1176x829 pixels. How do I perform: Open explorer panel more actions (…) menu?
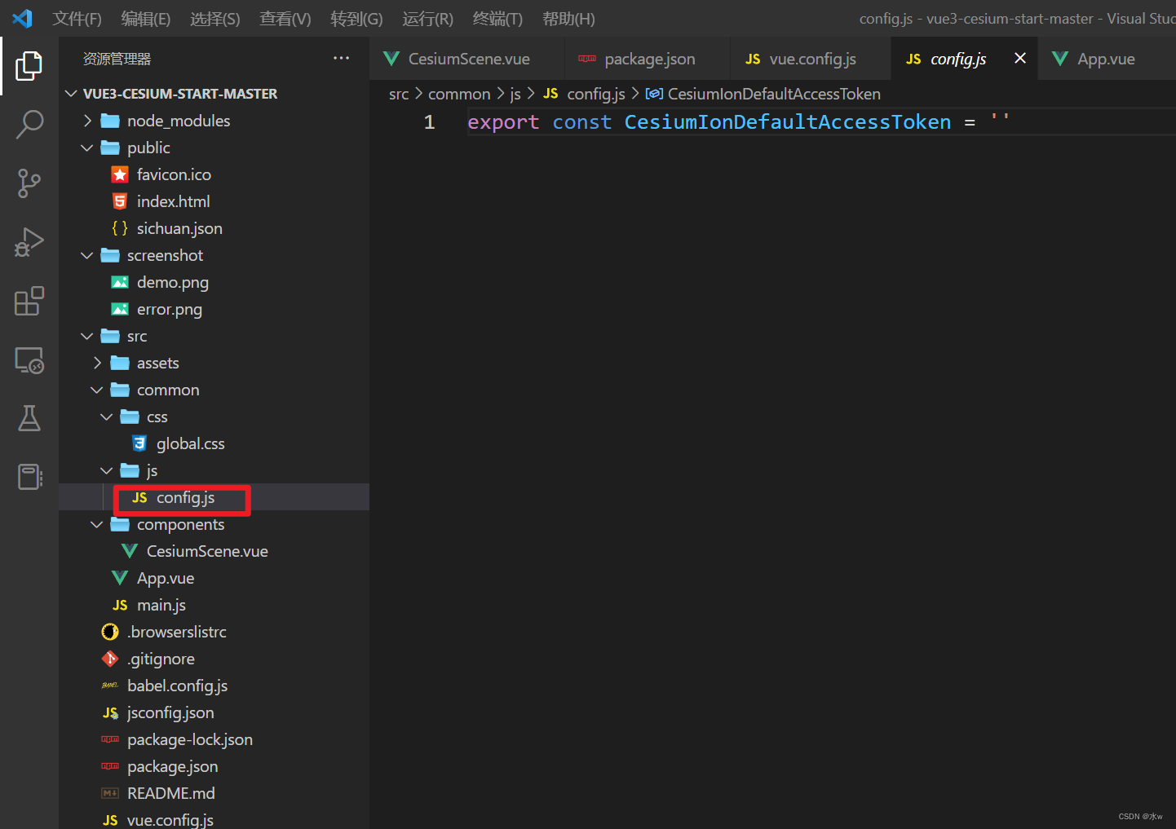click(x=341, y=58)
